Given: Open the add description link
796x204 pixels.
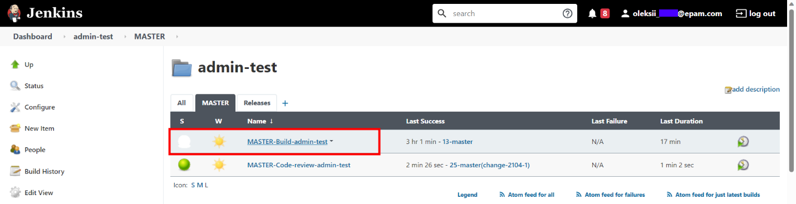Looking at the screenshot, I should point(752,89).
